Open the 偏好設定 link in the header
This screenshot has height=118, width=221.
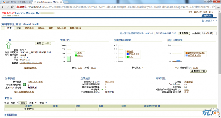coord(198,12)
